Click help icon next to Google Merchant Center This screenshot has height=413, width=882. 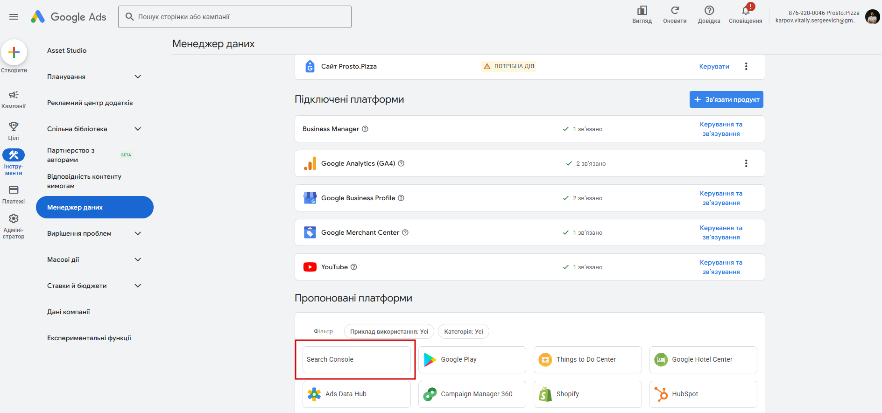point(405,232)
